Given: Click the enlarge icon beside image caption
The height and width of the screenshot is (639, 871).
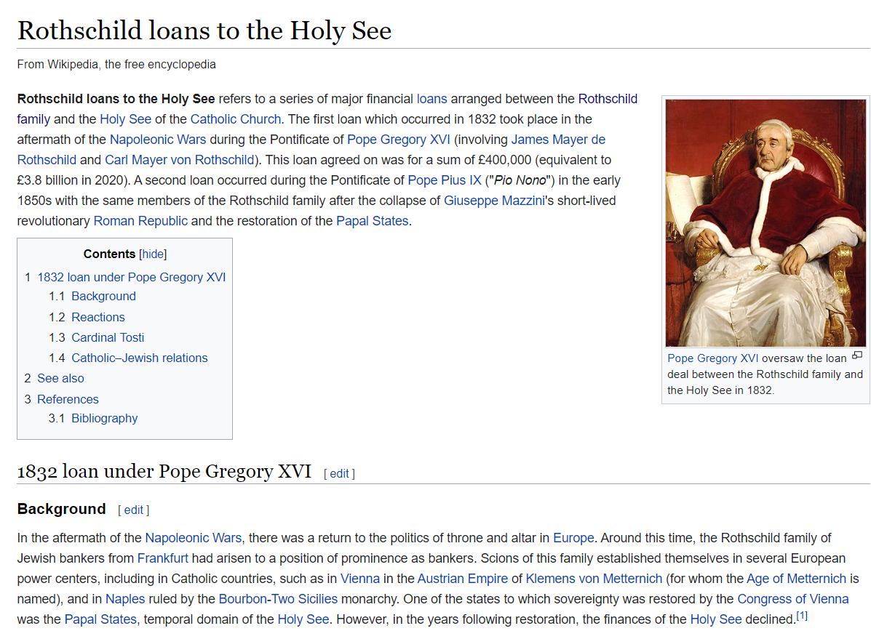Looking at the screenshot, I should (x=856, y=355).
